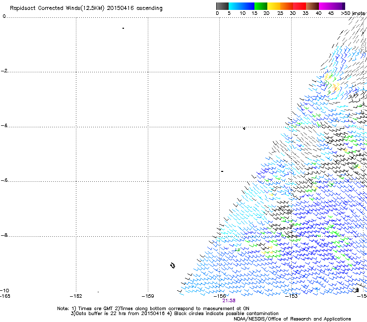Click the '-165' longitude axis label

pos(5,296)
